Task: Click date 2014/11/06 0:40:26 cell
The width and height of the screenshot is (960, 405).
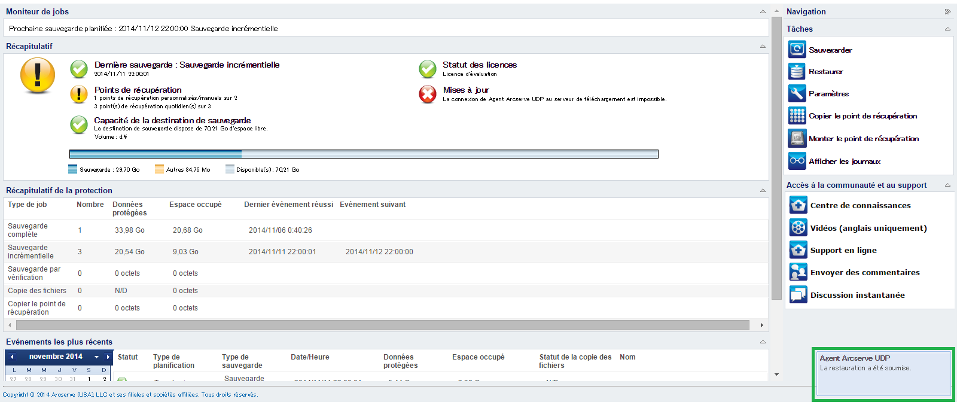Action: coord(281,230)
